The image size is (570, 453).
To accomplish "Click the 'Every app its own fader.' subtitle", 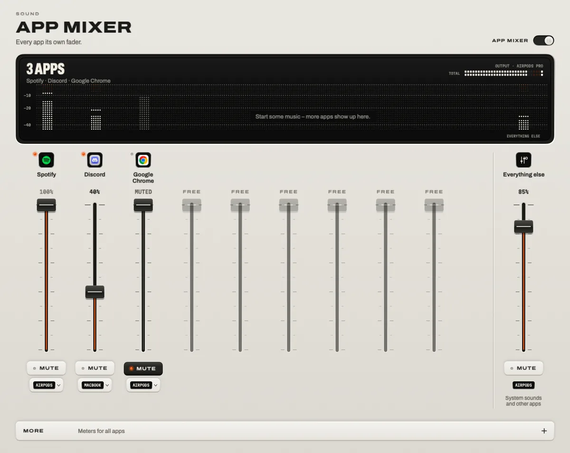I will (48, 42).
